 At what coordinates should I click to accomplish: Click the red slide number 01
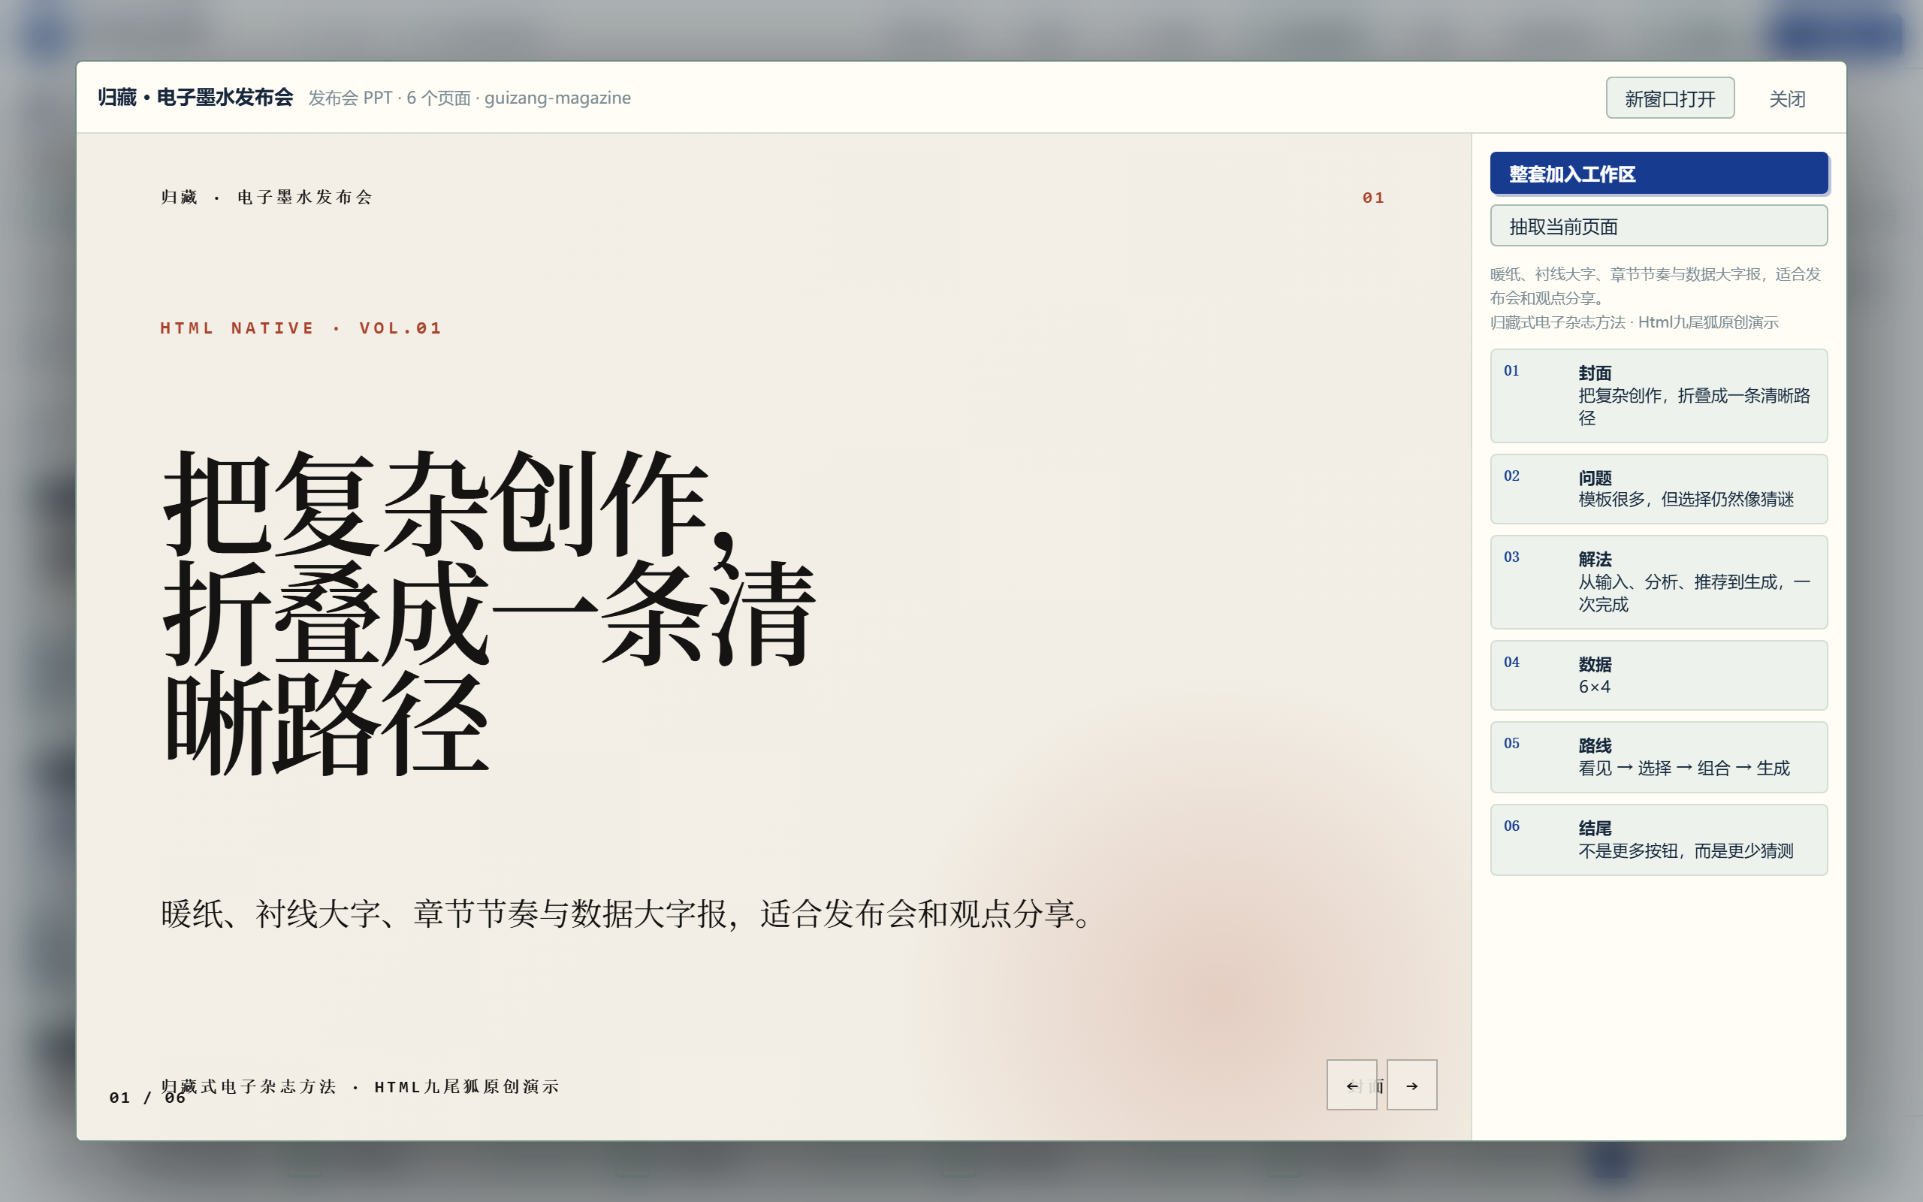pos(1373,198)
